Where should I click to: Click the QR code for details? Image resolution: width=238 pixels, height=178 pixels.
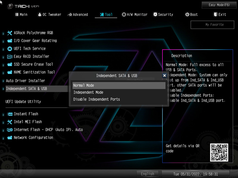pyautogui.click(x=219, y=152)
